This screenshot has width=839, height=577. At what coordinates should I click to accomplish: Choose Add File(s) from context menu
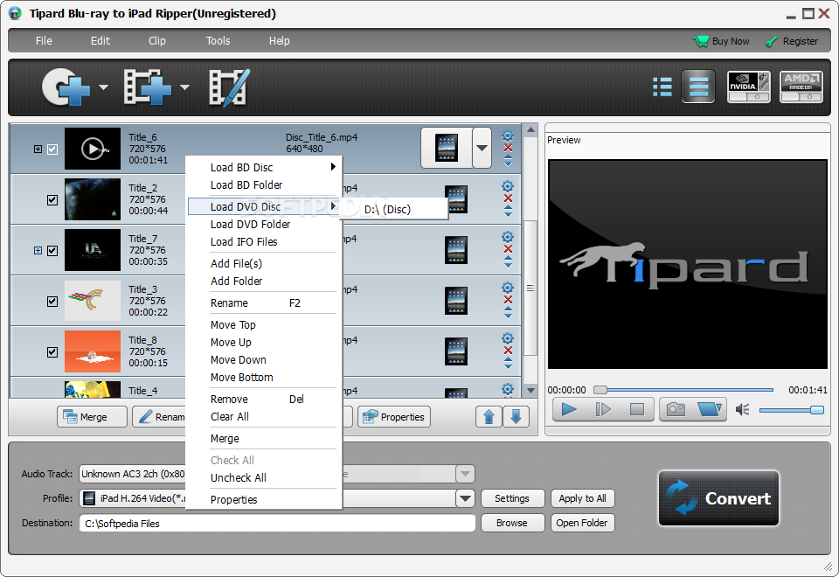264,263
